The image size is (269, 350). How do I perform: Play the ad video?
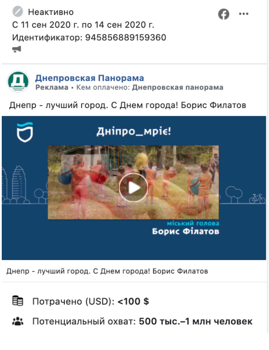coord(133,188)
